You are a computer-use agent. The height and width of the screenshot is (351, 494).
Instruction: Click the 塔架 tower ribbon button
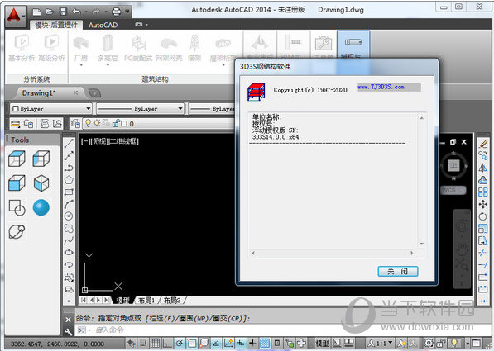coord(194,48)
